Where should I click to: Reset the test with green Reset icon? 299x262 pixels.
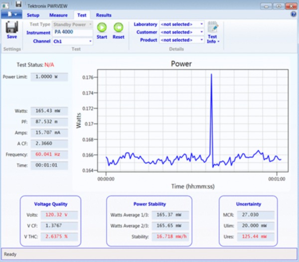(x=119, y=27)
